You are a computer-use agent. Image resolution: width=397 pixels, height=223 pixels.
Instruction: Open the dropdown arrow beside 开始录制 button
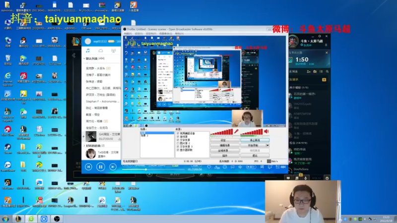coord(267,145)
